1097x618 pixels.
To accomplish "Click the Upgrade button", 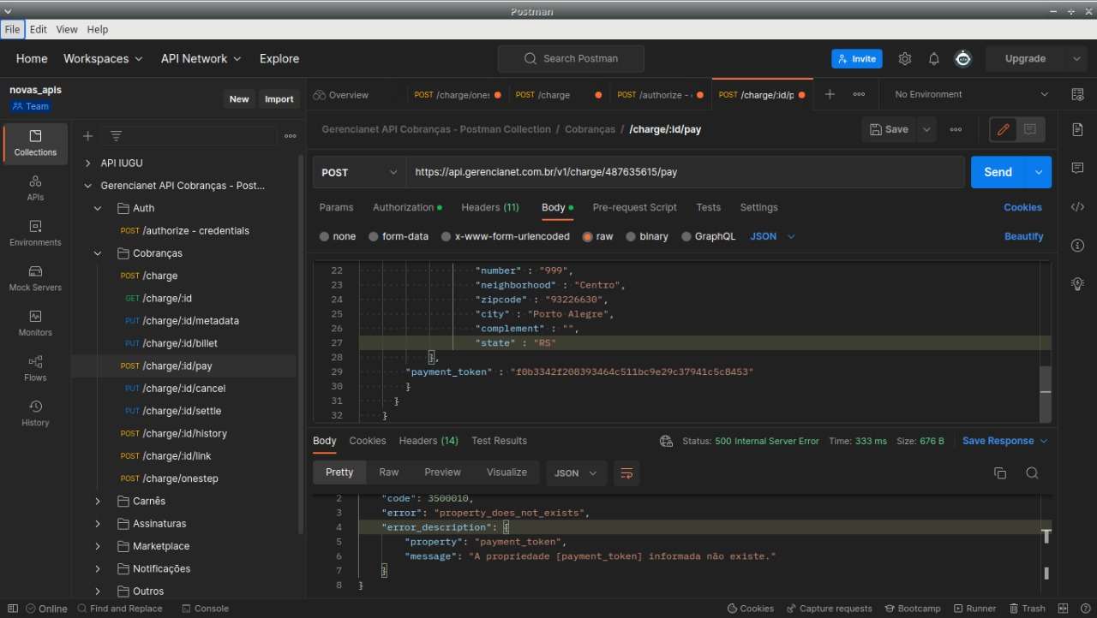I will click(1026, 59).
